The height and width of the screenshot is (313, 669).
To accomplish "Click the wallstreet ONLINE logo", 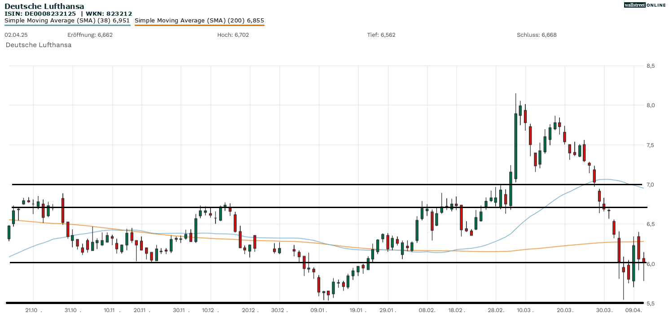I will click(x=645, y=5).
